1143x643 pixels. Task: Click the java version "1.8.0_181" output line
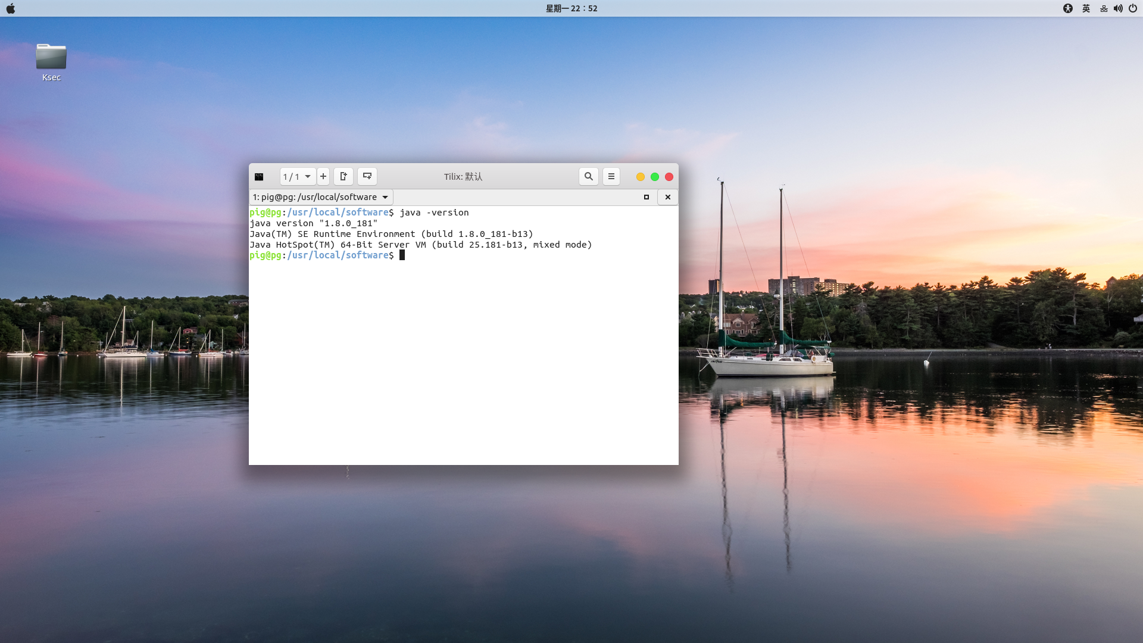[x=314, y=223]
